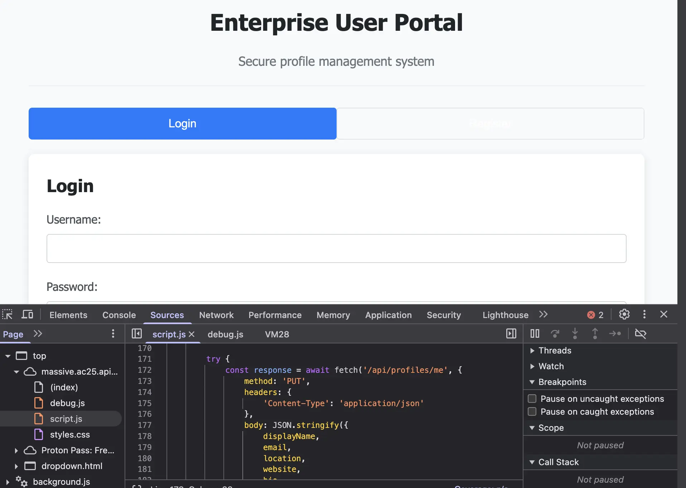The image size is (686, 488).
Task: Click the blue Login tab button
Action: click(x=183, y=123)
